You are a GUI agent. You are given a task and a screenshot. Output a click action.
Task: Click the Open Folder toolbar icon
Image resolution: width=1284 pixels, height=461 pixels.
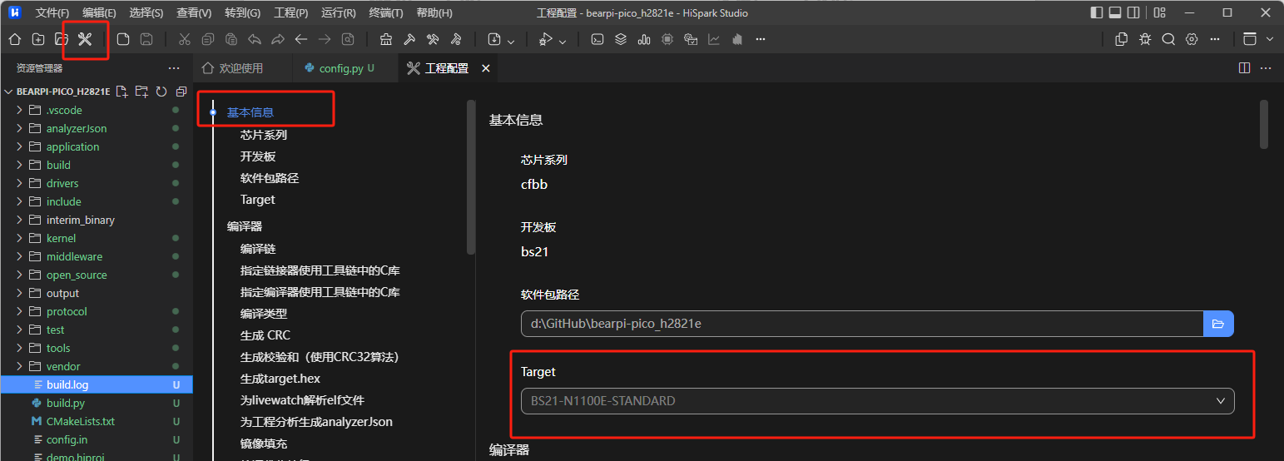(x=62, y=39)
